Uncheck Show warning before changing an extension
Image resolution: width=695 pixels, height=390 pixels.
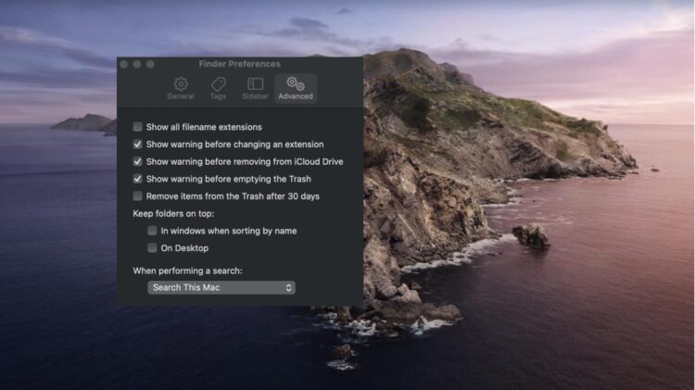click(138, 145)
